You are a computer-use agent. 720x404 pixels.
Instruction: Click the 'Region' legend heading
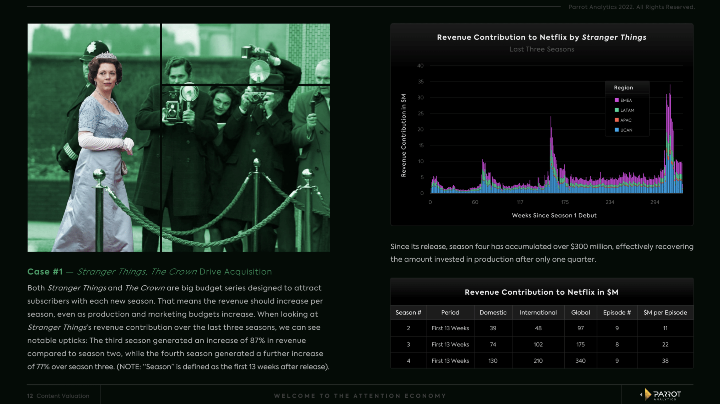tap(623, 88)
